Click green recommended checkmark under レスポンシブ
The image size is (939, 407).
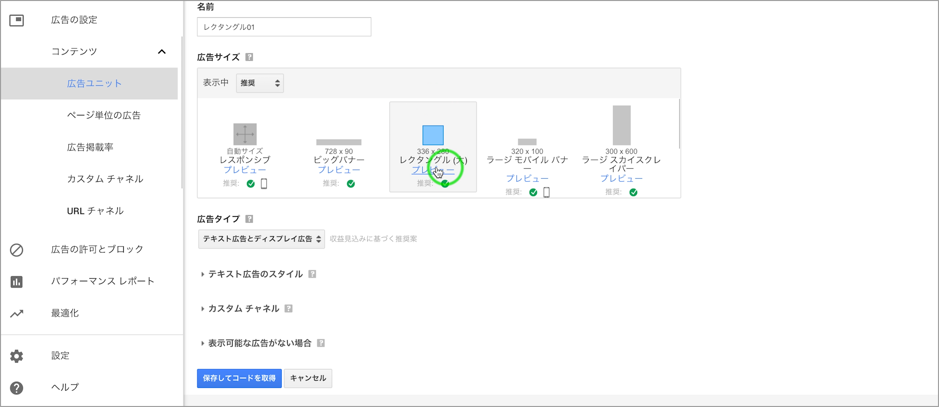tap(251, 184)
